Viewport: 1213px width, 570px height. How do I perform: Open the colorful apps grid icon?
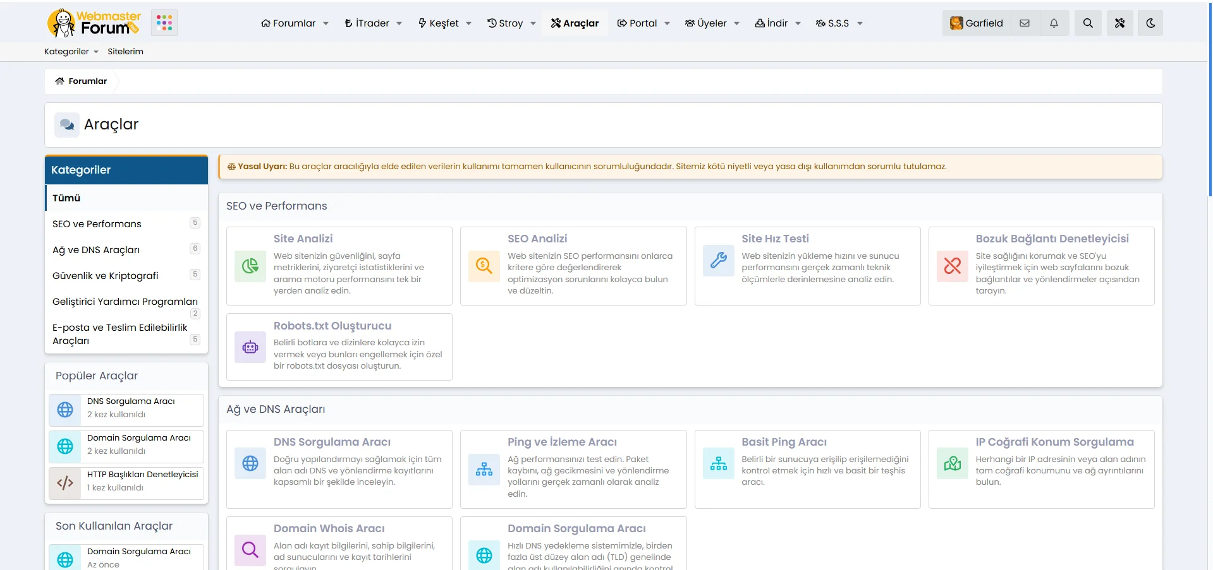click(164, 23)
